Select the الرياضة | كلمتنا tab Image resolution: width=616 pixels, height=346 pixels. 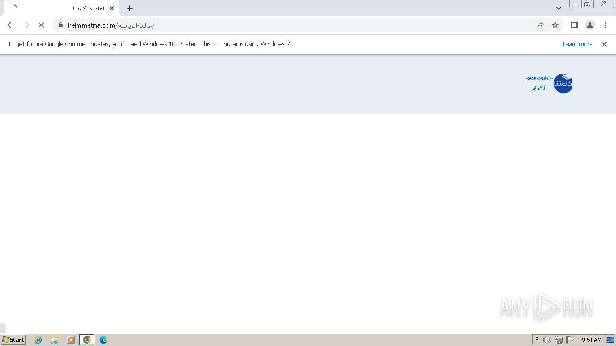62,8
